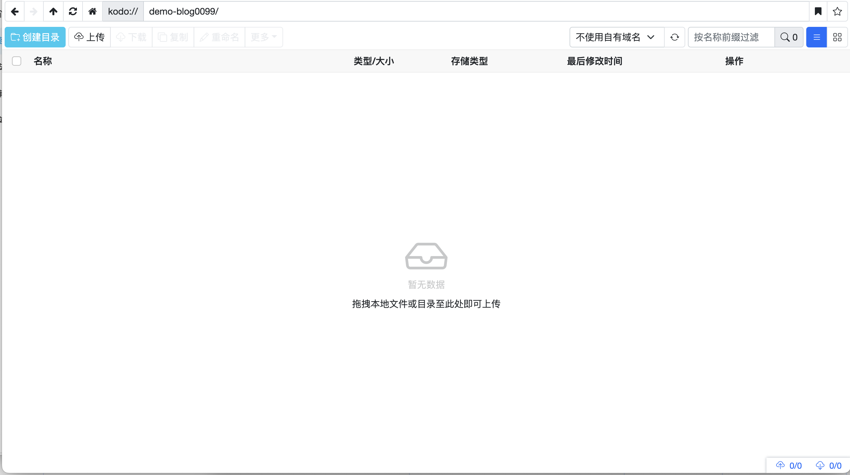The image size is (850, 475).
Task: Click the 最后修改时间 column header
Action: pyautogui.click(x=594, y=61)
